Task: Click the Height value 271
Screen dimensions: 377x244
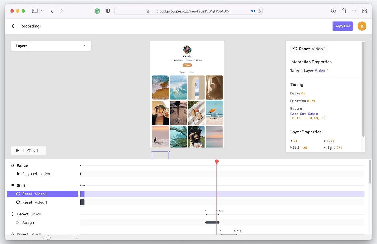Action: tap(339, 148)
